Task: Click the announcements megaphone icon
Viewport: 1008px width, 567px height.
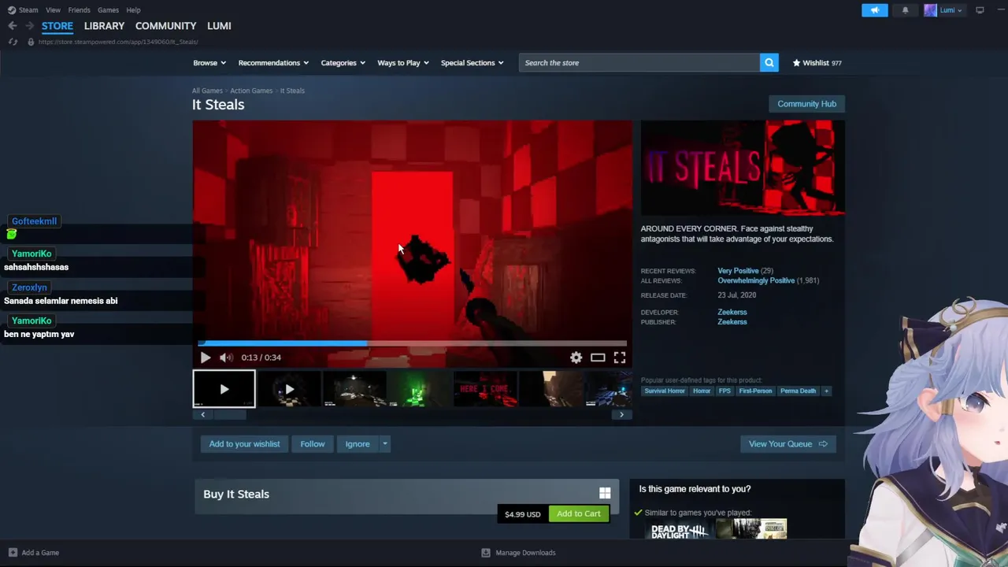Action: tap(875, 10)
